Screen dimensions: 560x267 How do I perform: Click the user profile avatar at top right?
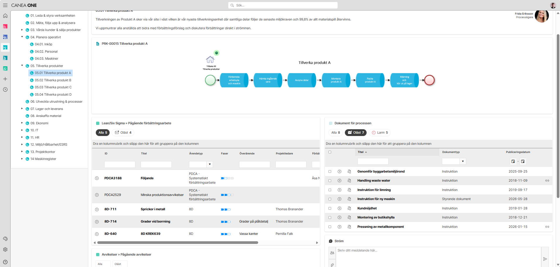(x=553, y=5)
